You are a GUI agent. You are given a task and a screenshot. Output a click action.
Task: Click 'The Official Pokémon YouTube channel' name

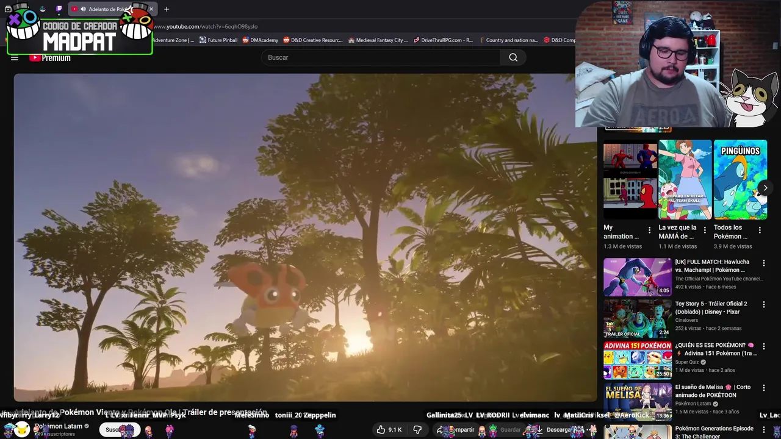[719, 279]
